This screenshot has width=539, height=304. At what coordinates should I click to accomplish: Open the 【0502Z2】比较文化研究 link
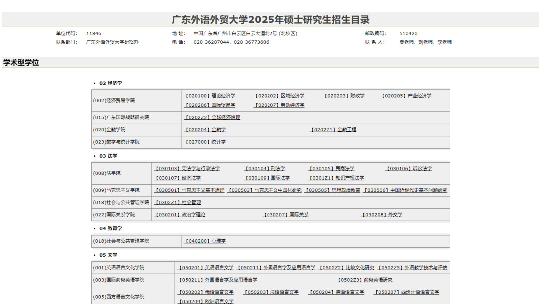tap(346, 268)
